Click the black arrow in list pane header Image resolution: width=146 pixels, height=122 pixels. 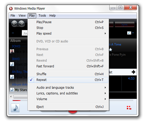coord(134,72)
